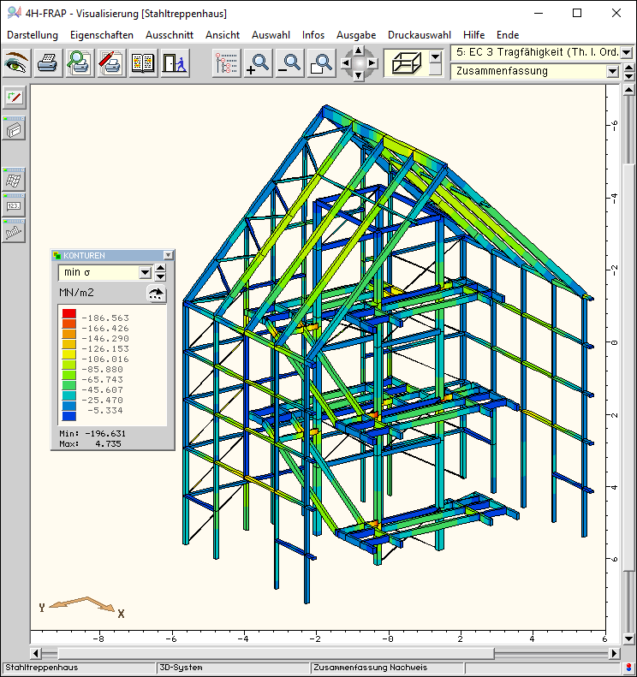
Task: Open the book documentation icon
Action: point(142,63)
